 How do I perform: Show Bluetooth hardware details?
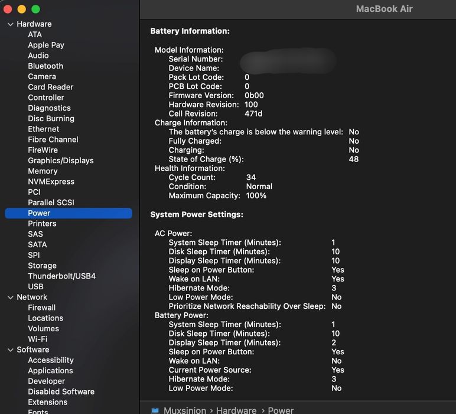[x=45, y=66]
